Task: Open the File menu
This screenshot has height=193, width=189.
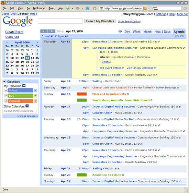Action: [x=4, y=8]
